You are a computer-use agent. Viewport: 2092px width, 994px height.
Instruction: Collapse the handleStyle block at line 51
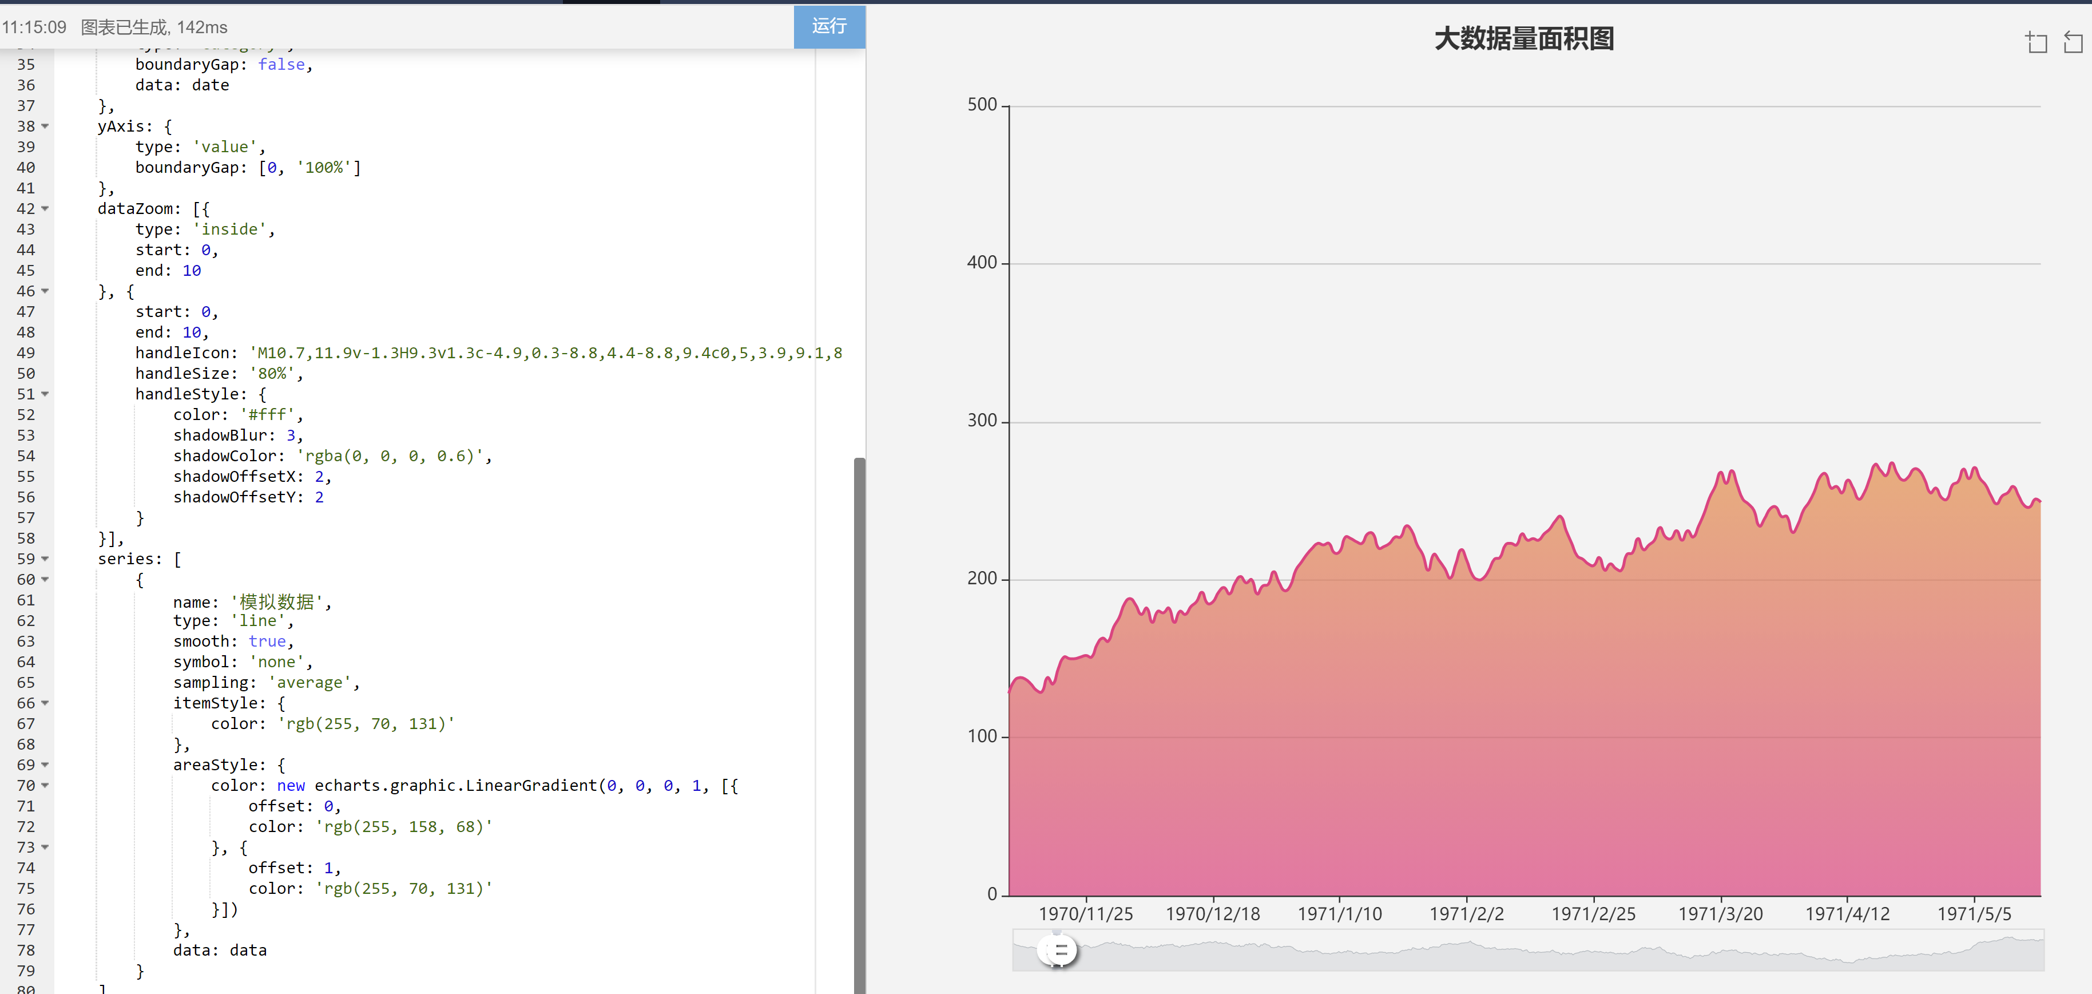tap(45, 394)
